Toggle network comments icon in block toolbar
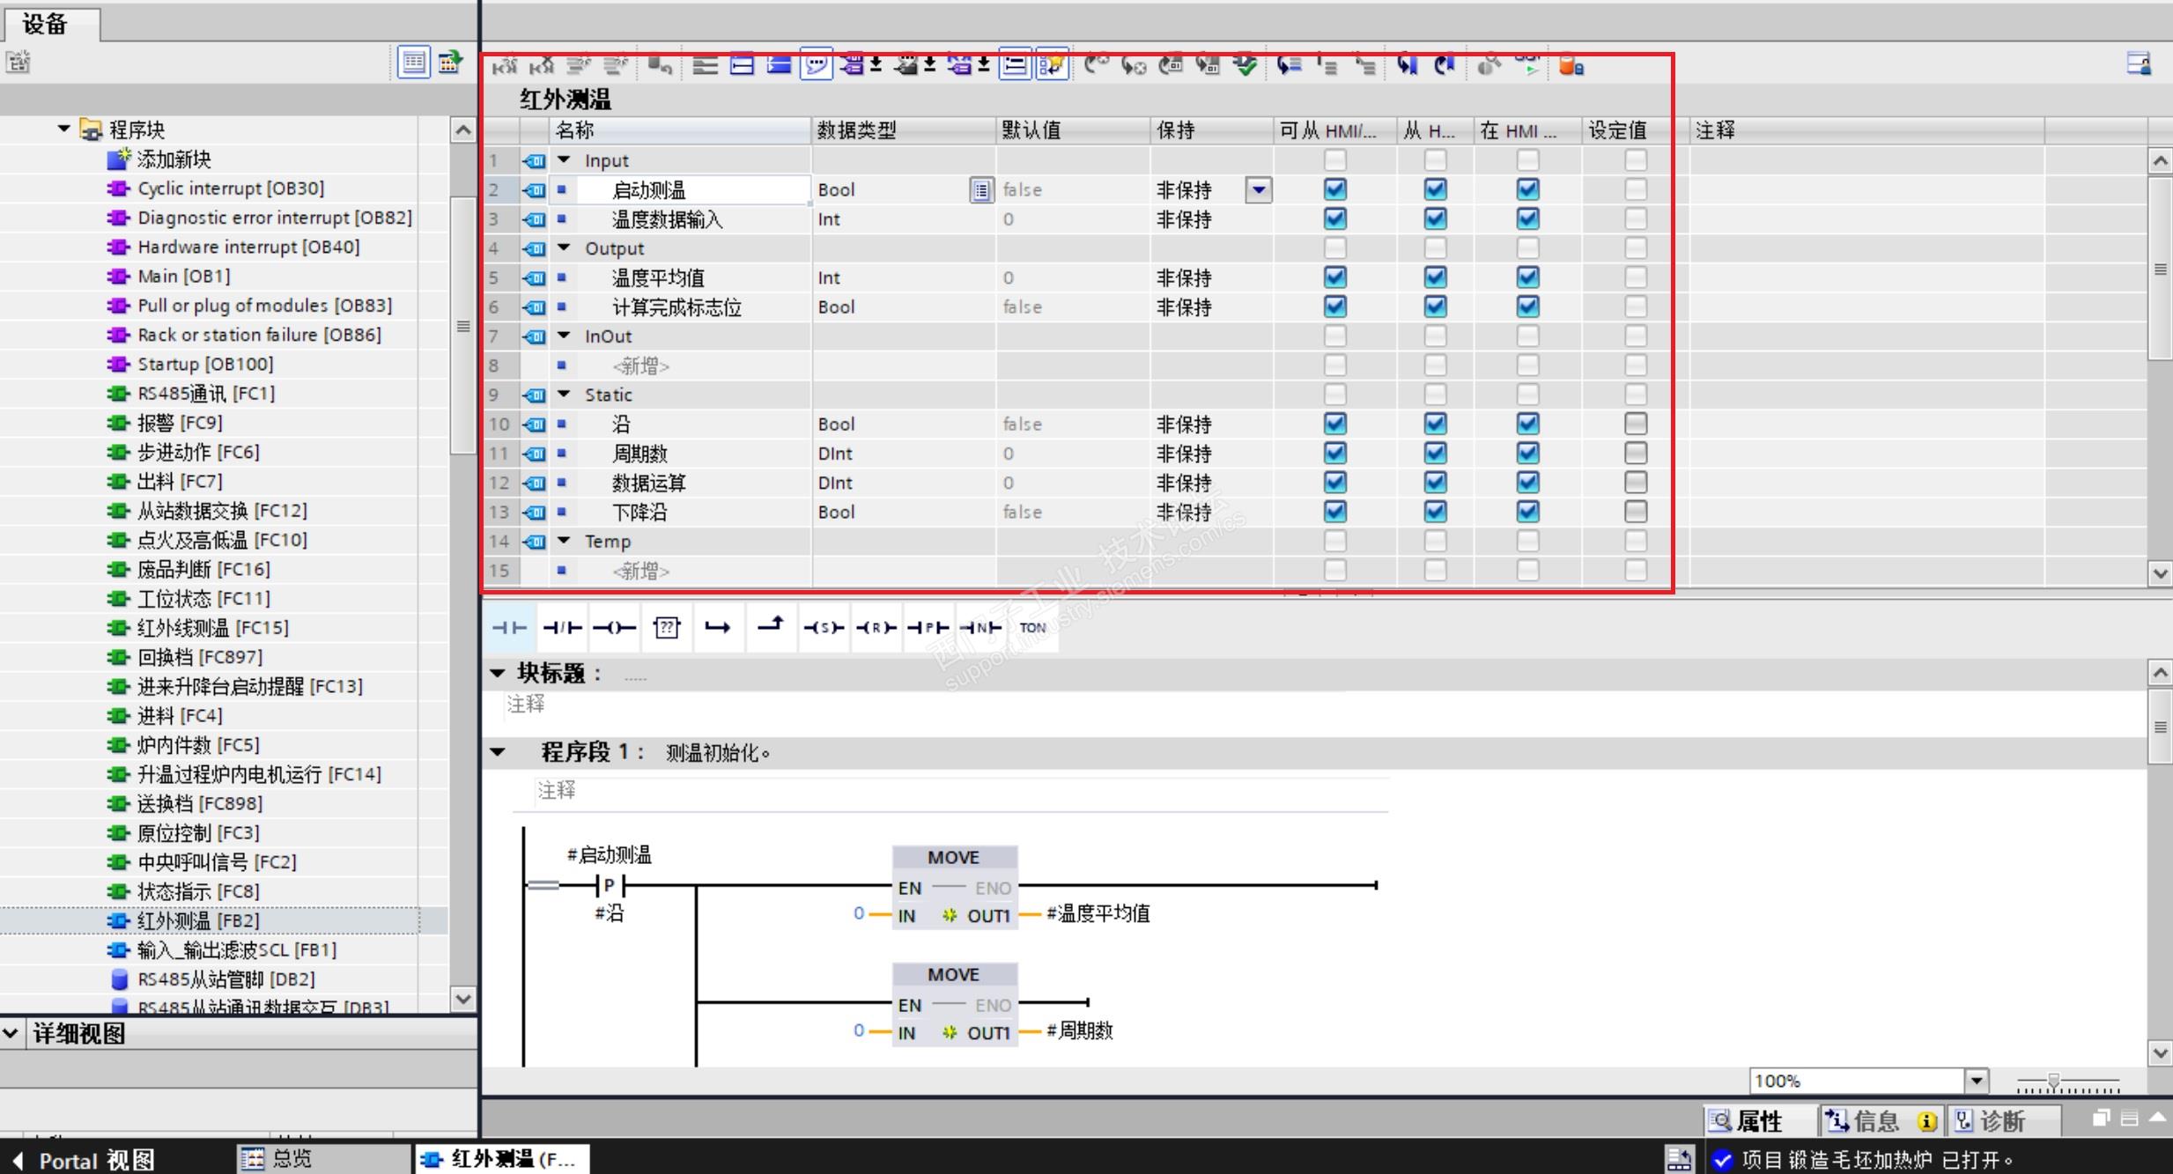 point(816,65)
